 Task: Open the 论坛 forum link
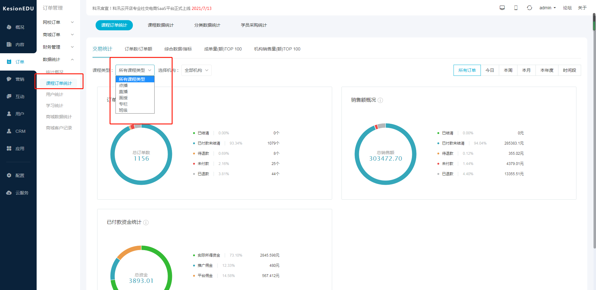(567, 8)
